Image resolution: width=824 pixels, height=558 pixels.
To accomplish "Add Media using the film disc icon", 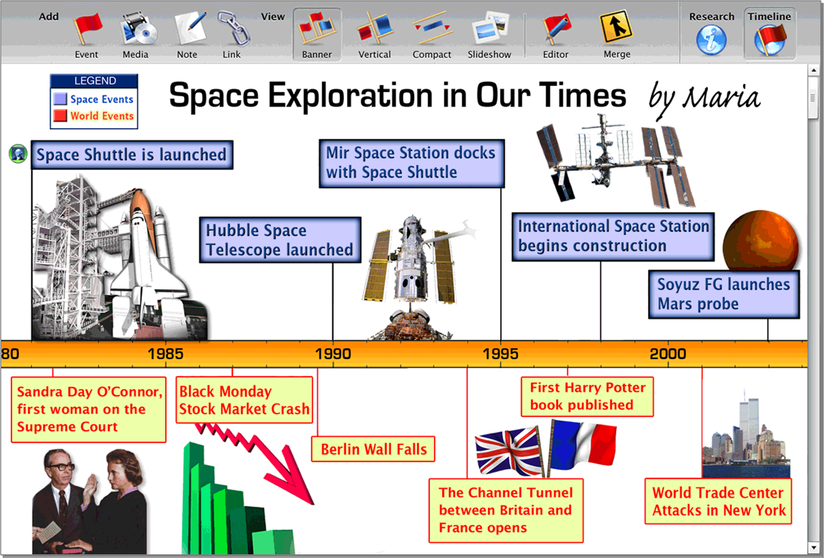I will pos(136,29).
